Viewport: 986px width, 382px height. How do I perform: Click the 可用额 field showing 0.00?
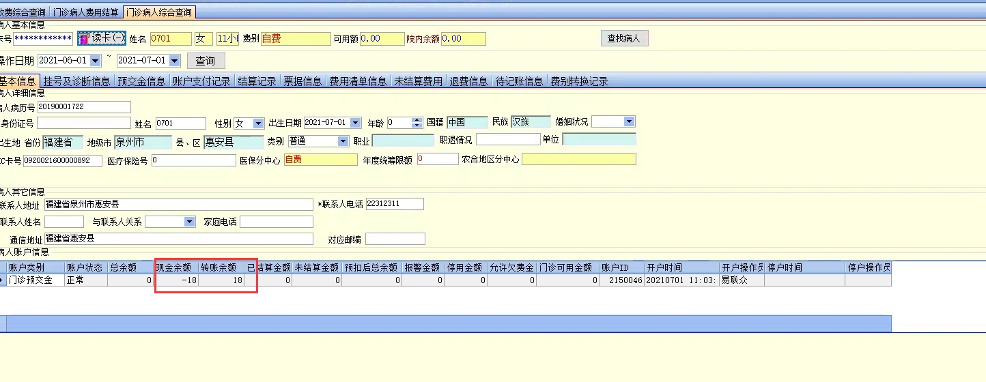382,39
